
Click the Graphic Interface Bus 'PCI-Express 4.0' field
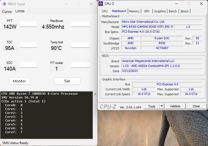(167, 84)
